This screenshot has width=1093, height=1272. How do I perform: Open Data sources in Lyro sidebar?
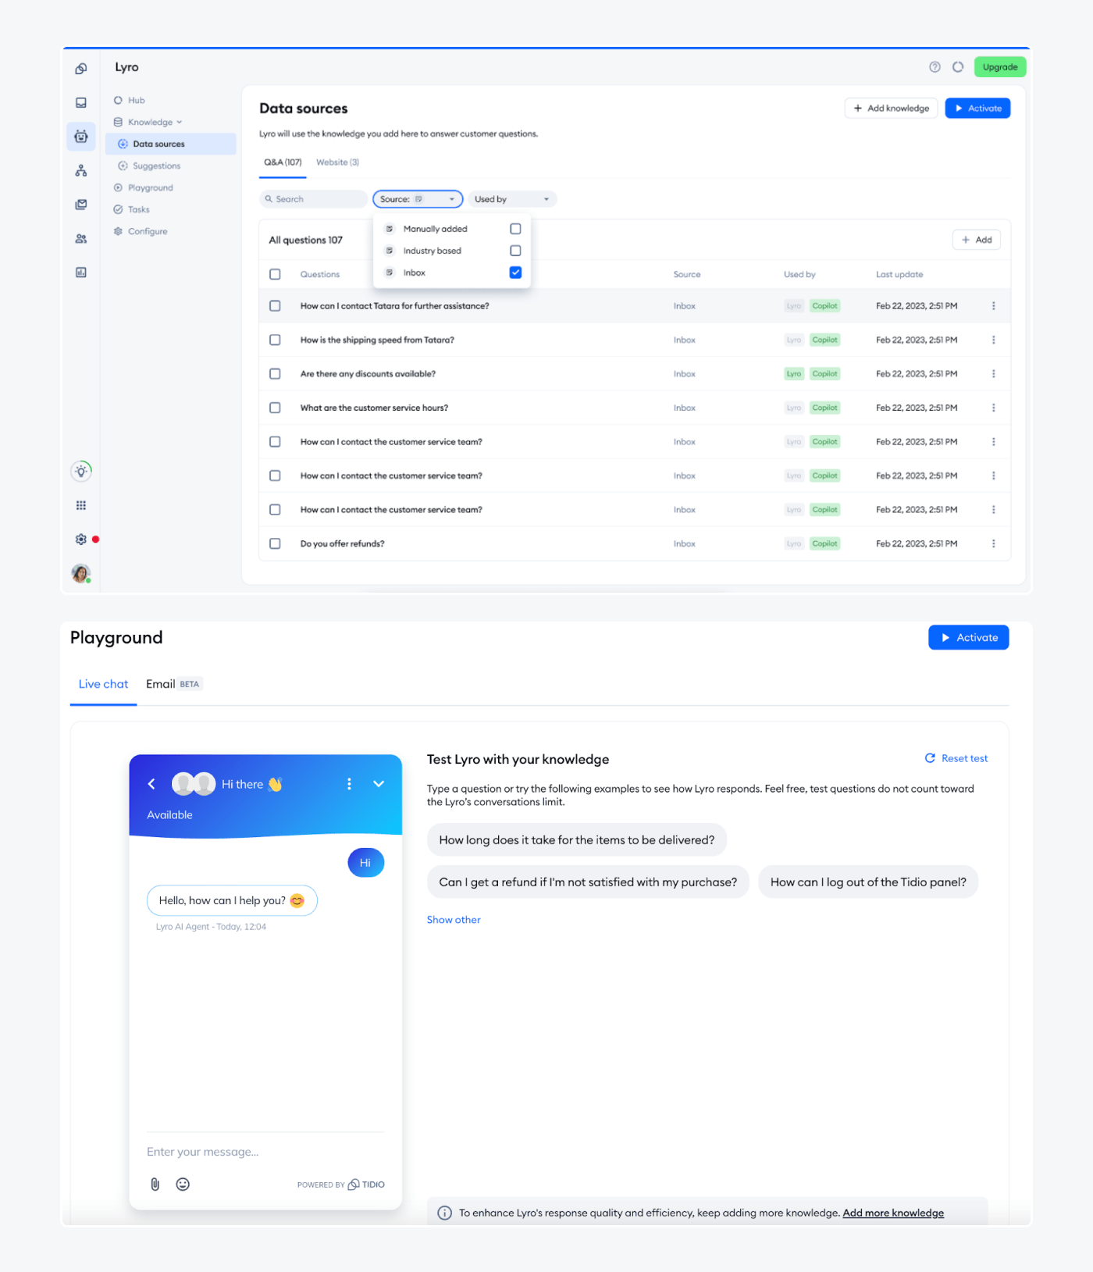(171, 144)
